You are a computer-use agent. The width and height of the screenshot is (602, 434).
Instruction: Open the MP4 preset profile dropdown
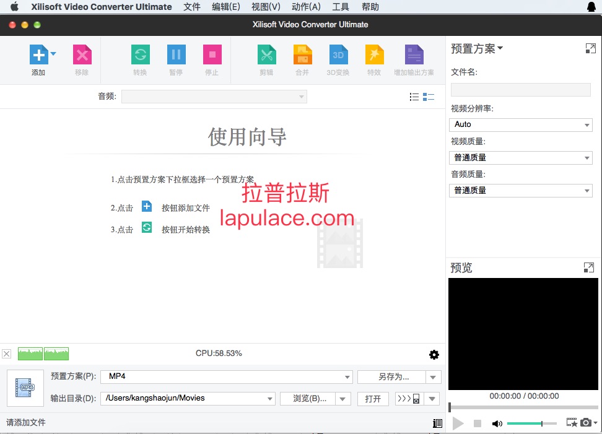click(227, 376)
